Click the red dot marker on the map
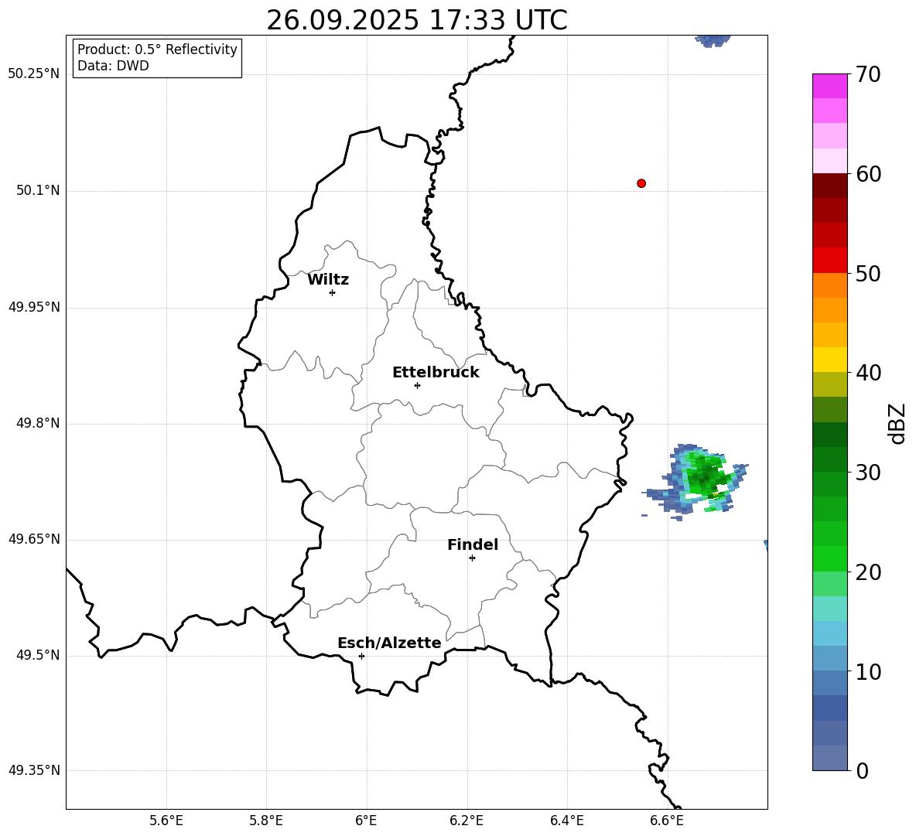This screenshot has width=916, height=836. 641,183
